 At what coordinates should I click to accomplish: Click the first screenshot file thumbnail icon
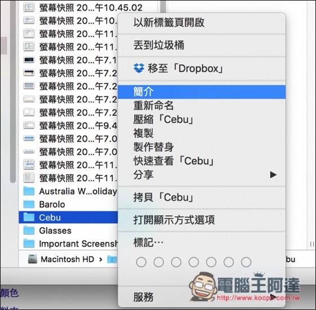click(29, 8)
